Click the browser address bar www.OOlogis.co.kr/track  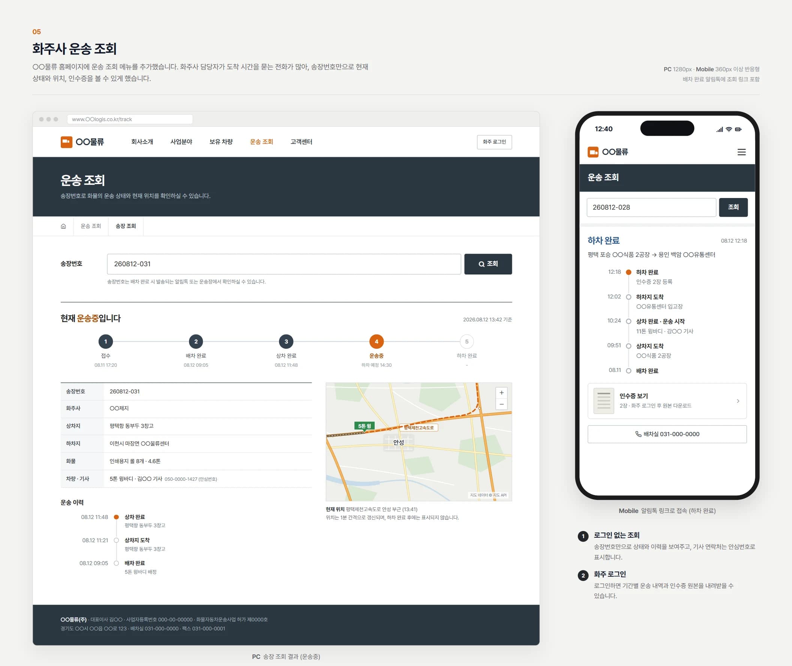(x=130, y=119)
